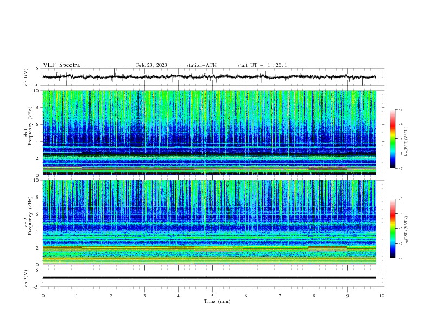Click the lower color bar's "log(PSD)(V²/Hz)" label

(407, 231)
